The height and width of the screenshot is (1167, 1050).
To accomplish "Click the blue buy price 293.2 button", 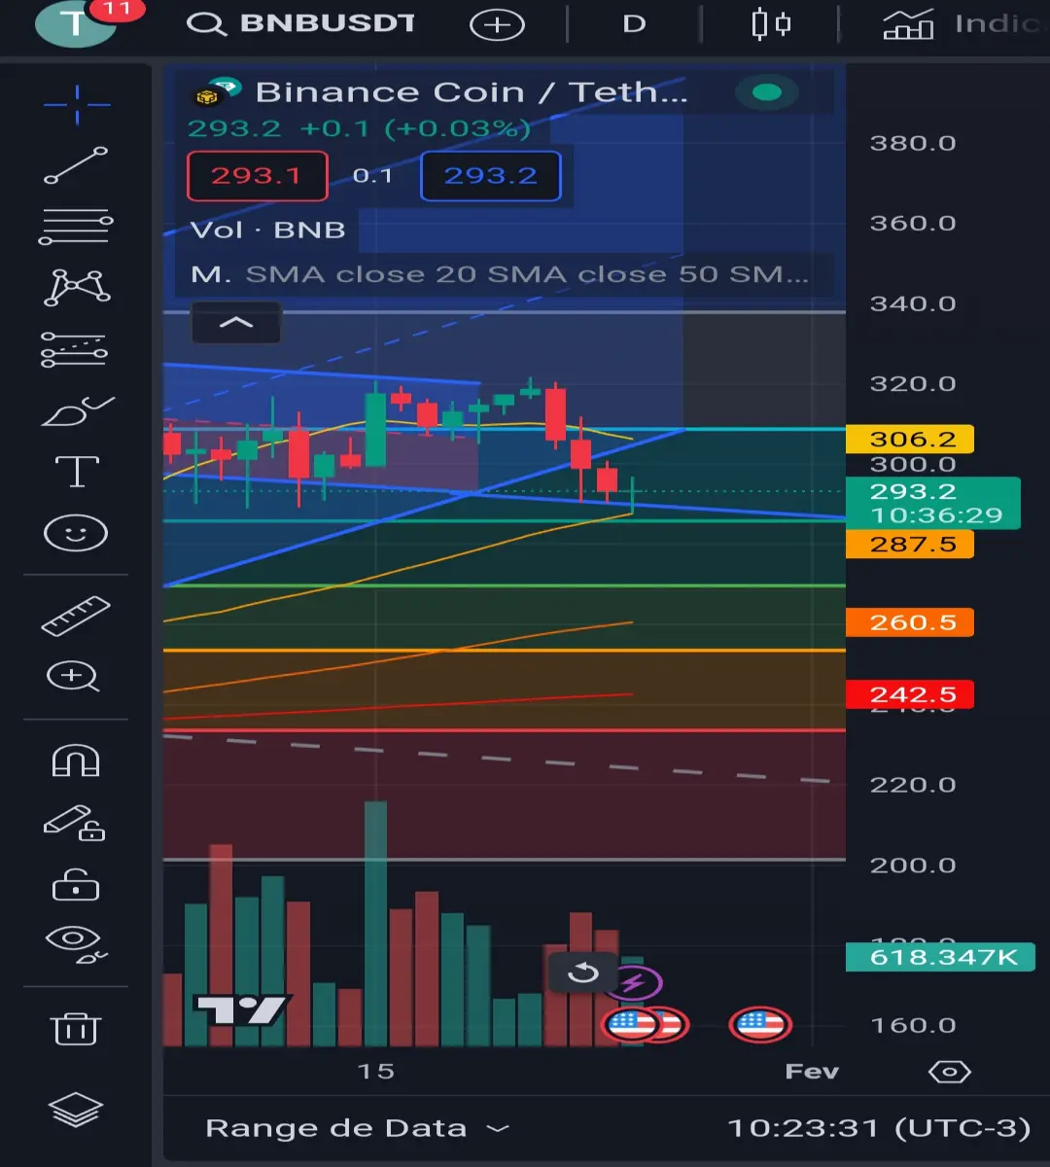I will (x=491, y=176).
